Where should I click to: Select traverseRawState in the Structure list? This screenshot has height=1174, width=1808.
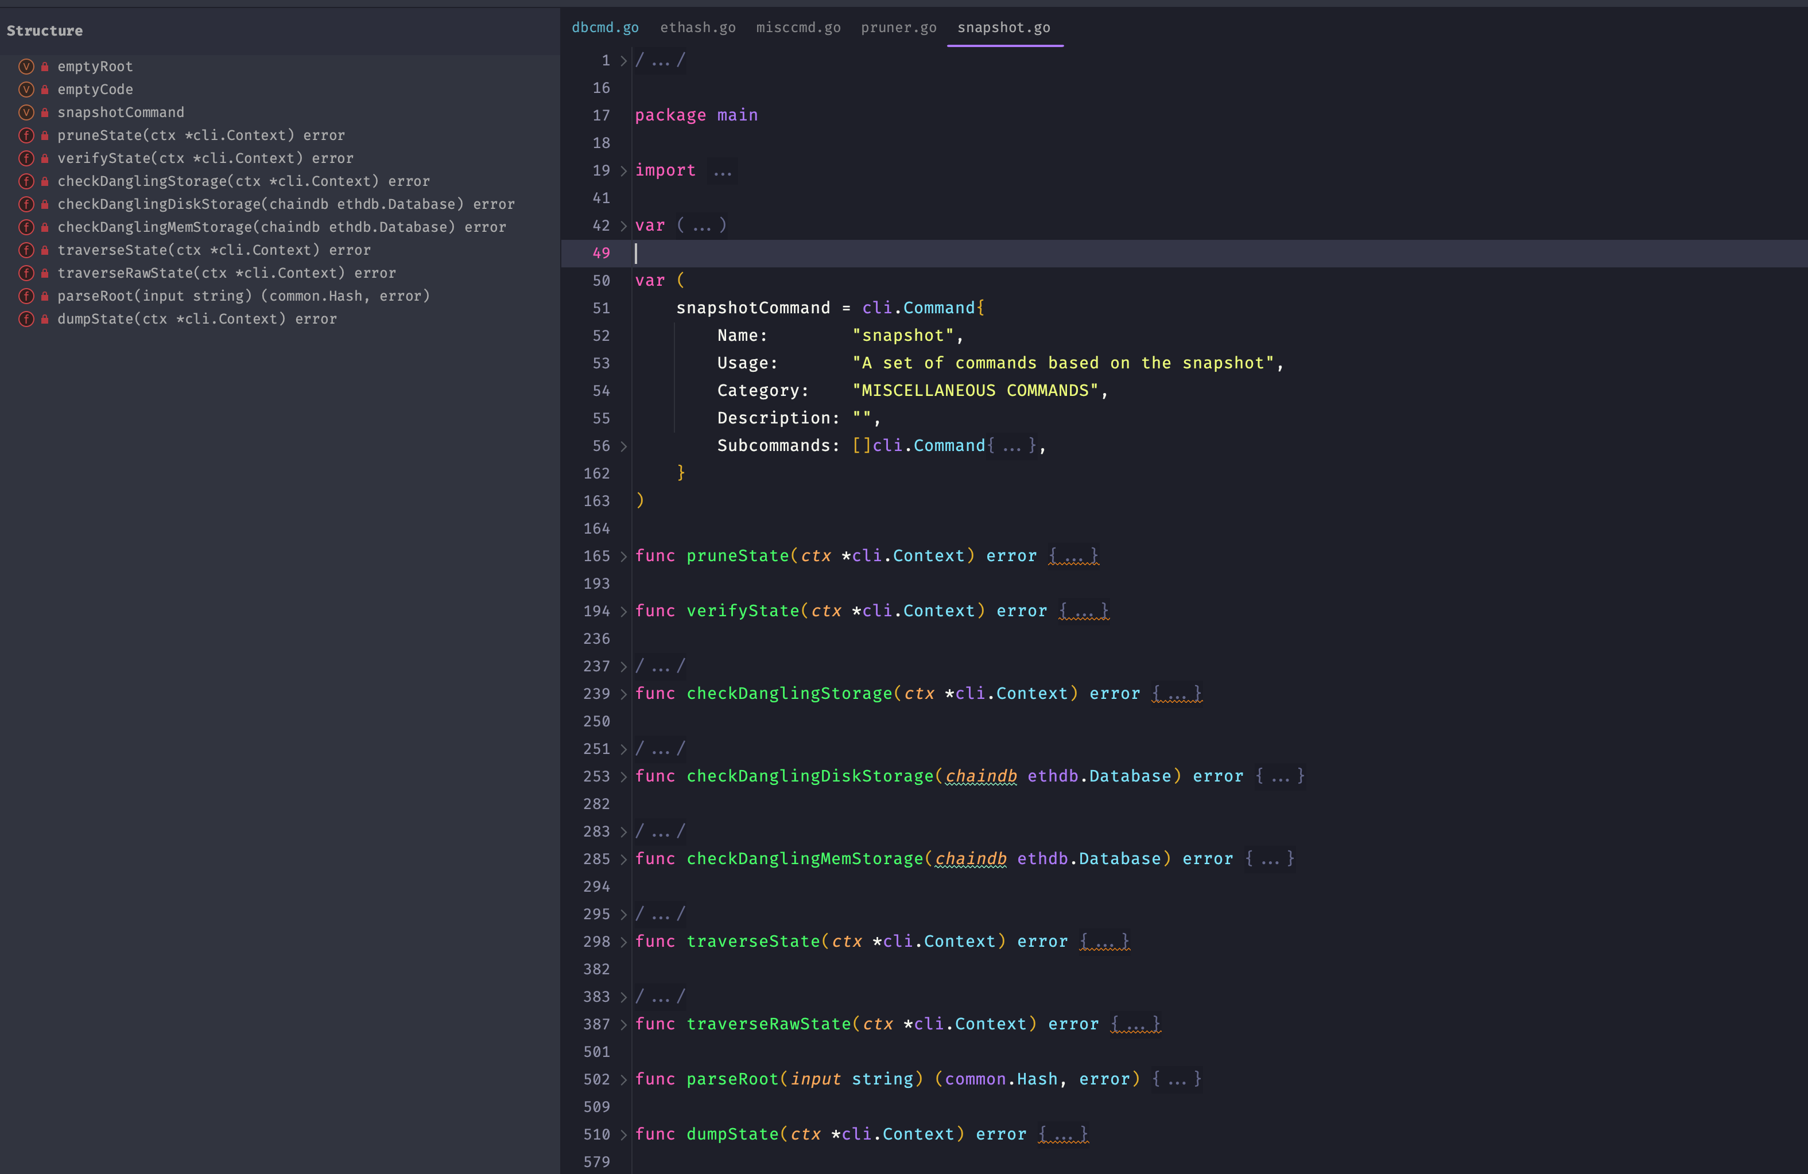[226, 273]
